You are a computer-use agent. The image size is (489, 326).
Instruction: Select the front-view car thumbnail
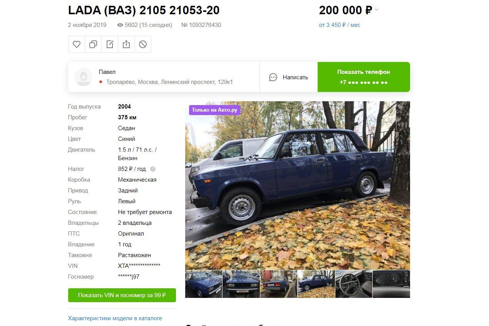click(241, 284)
